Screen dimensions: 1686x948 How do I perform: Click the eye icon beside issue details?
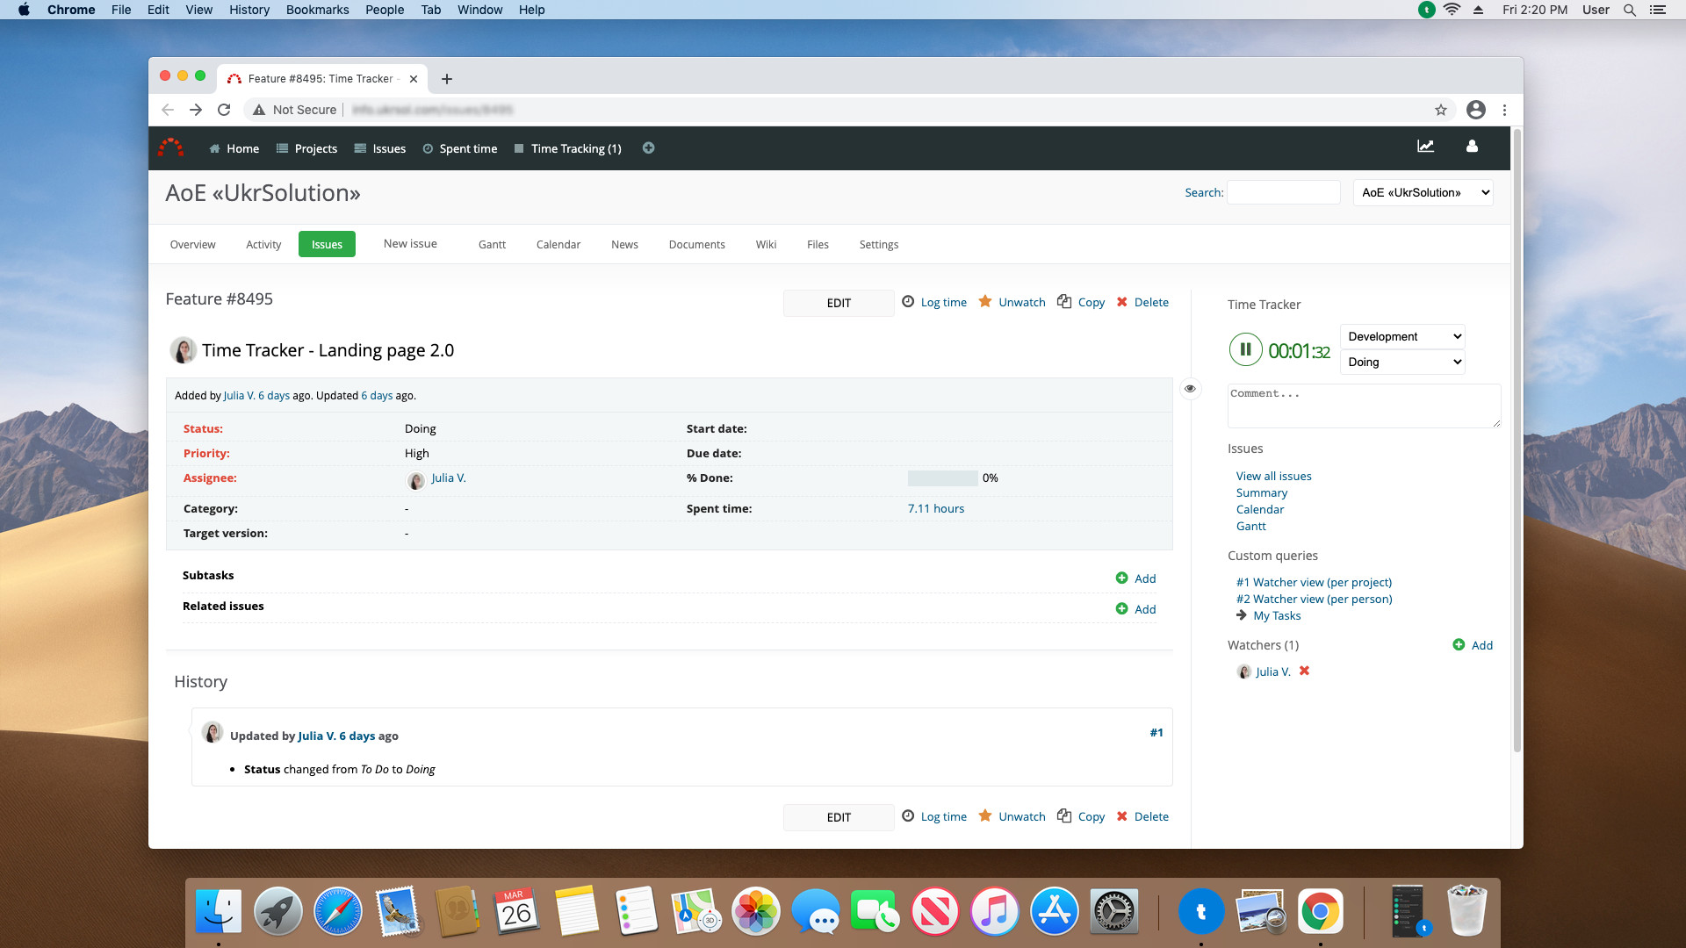coord(1190,388)
